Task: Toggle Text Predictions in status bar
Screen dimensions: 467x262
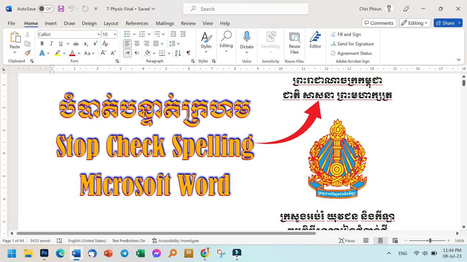Action: click(x=128, y=241)
